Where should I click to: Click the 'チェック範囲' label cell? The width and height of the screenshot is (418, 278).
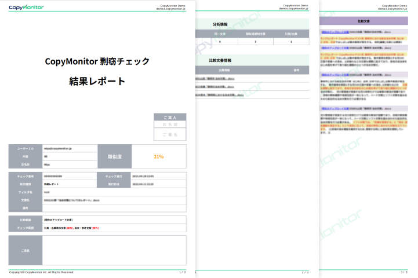point(26,228)
